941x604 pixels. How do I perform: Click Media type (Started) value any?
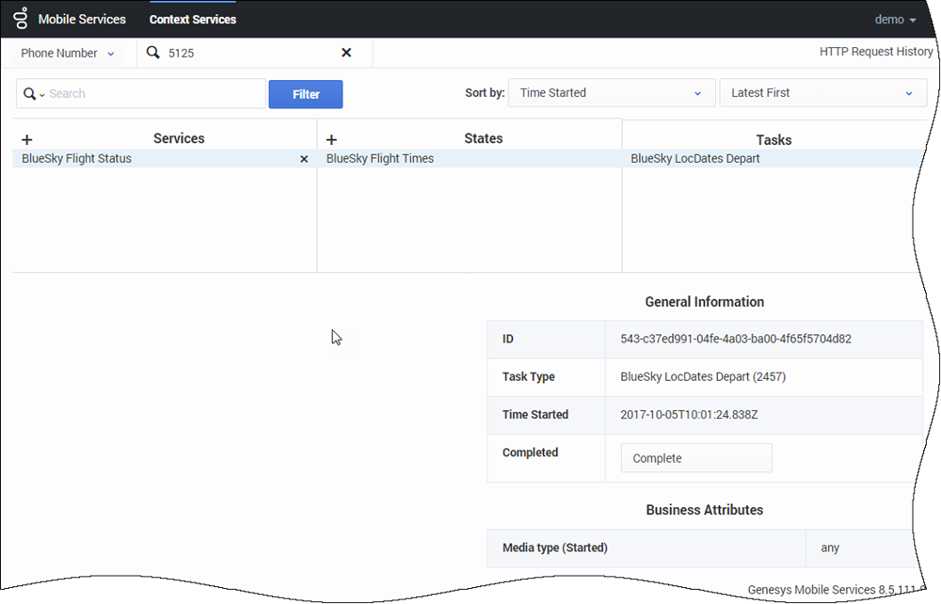point(830,548)
